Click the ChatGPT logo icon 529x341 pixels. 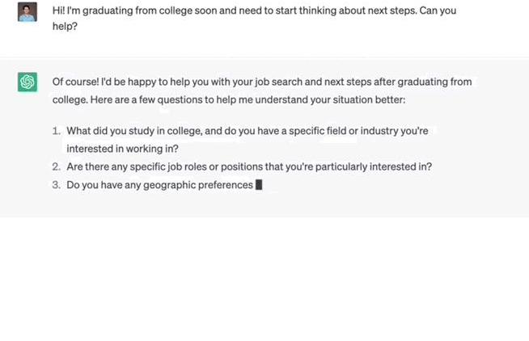(28, 82)
